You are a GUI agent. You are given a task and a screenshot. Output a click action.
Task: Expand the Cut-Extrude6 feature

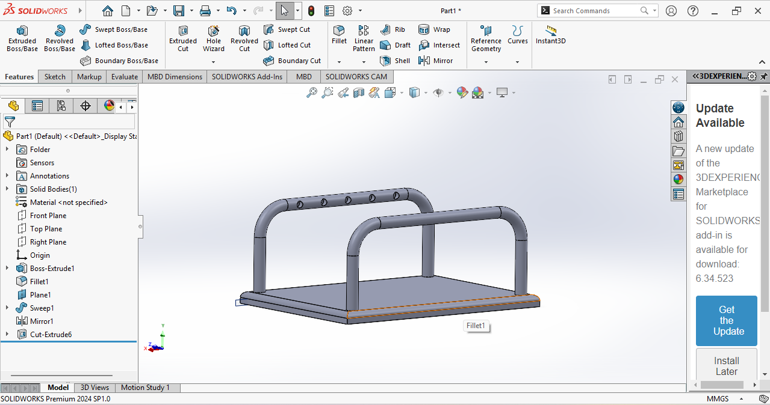7,334
